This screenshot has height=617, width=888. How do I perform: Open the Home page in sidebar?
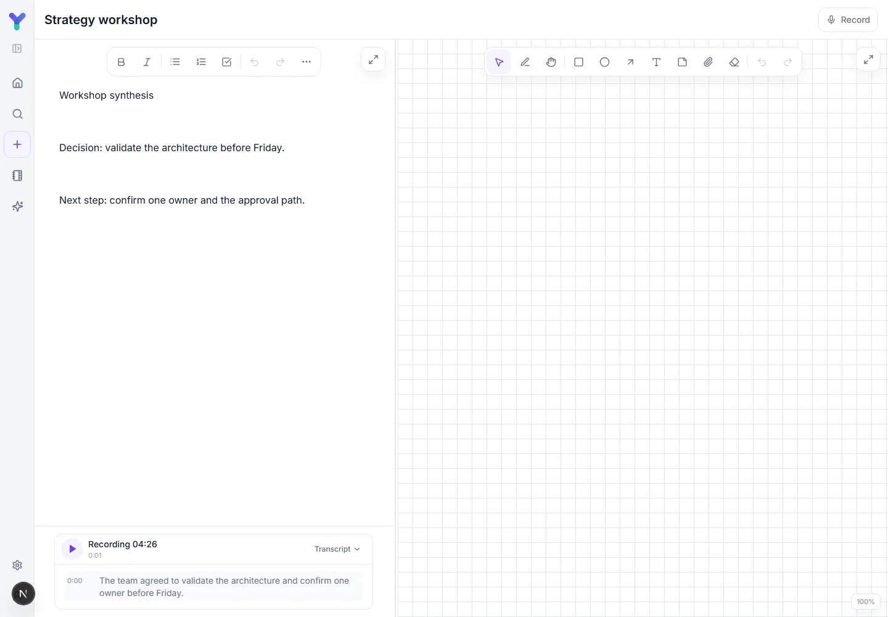tap(17, 83)
